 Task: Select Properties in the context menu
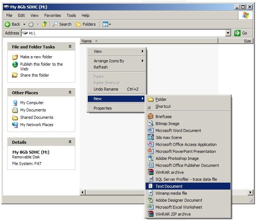point(116,108)
